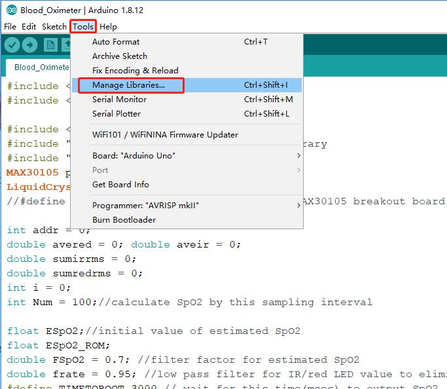Click Burn Bootloader menu item
Viewport: 447px width, 389px height.
click(x=124, y=220)
